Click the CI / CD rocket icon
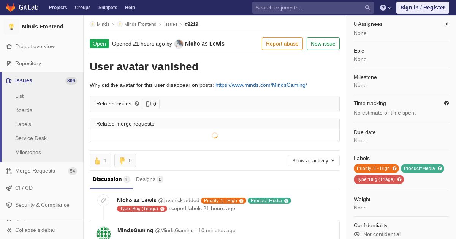The height and width of the screenshot is (239, 456). (x=9, y=188)
